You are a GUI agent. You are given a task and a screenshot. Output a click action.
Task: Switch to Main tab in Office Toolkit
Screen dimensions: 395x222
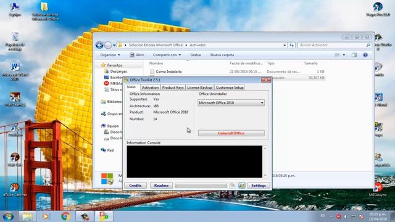coord(131,87)
